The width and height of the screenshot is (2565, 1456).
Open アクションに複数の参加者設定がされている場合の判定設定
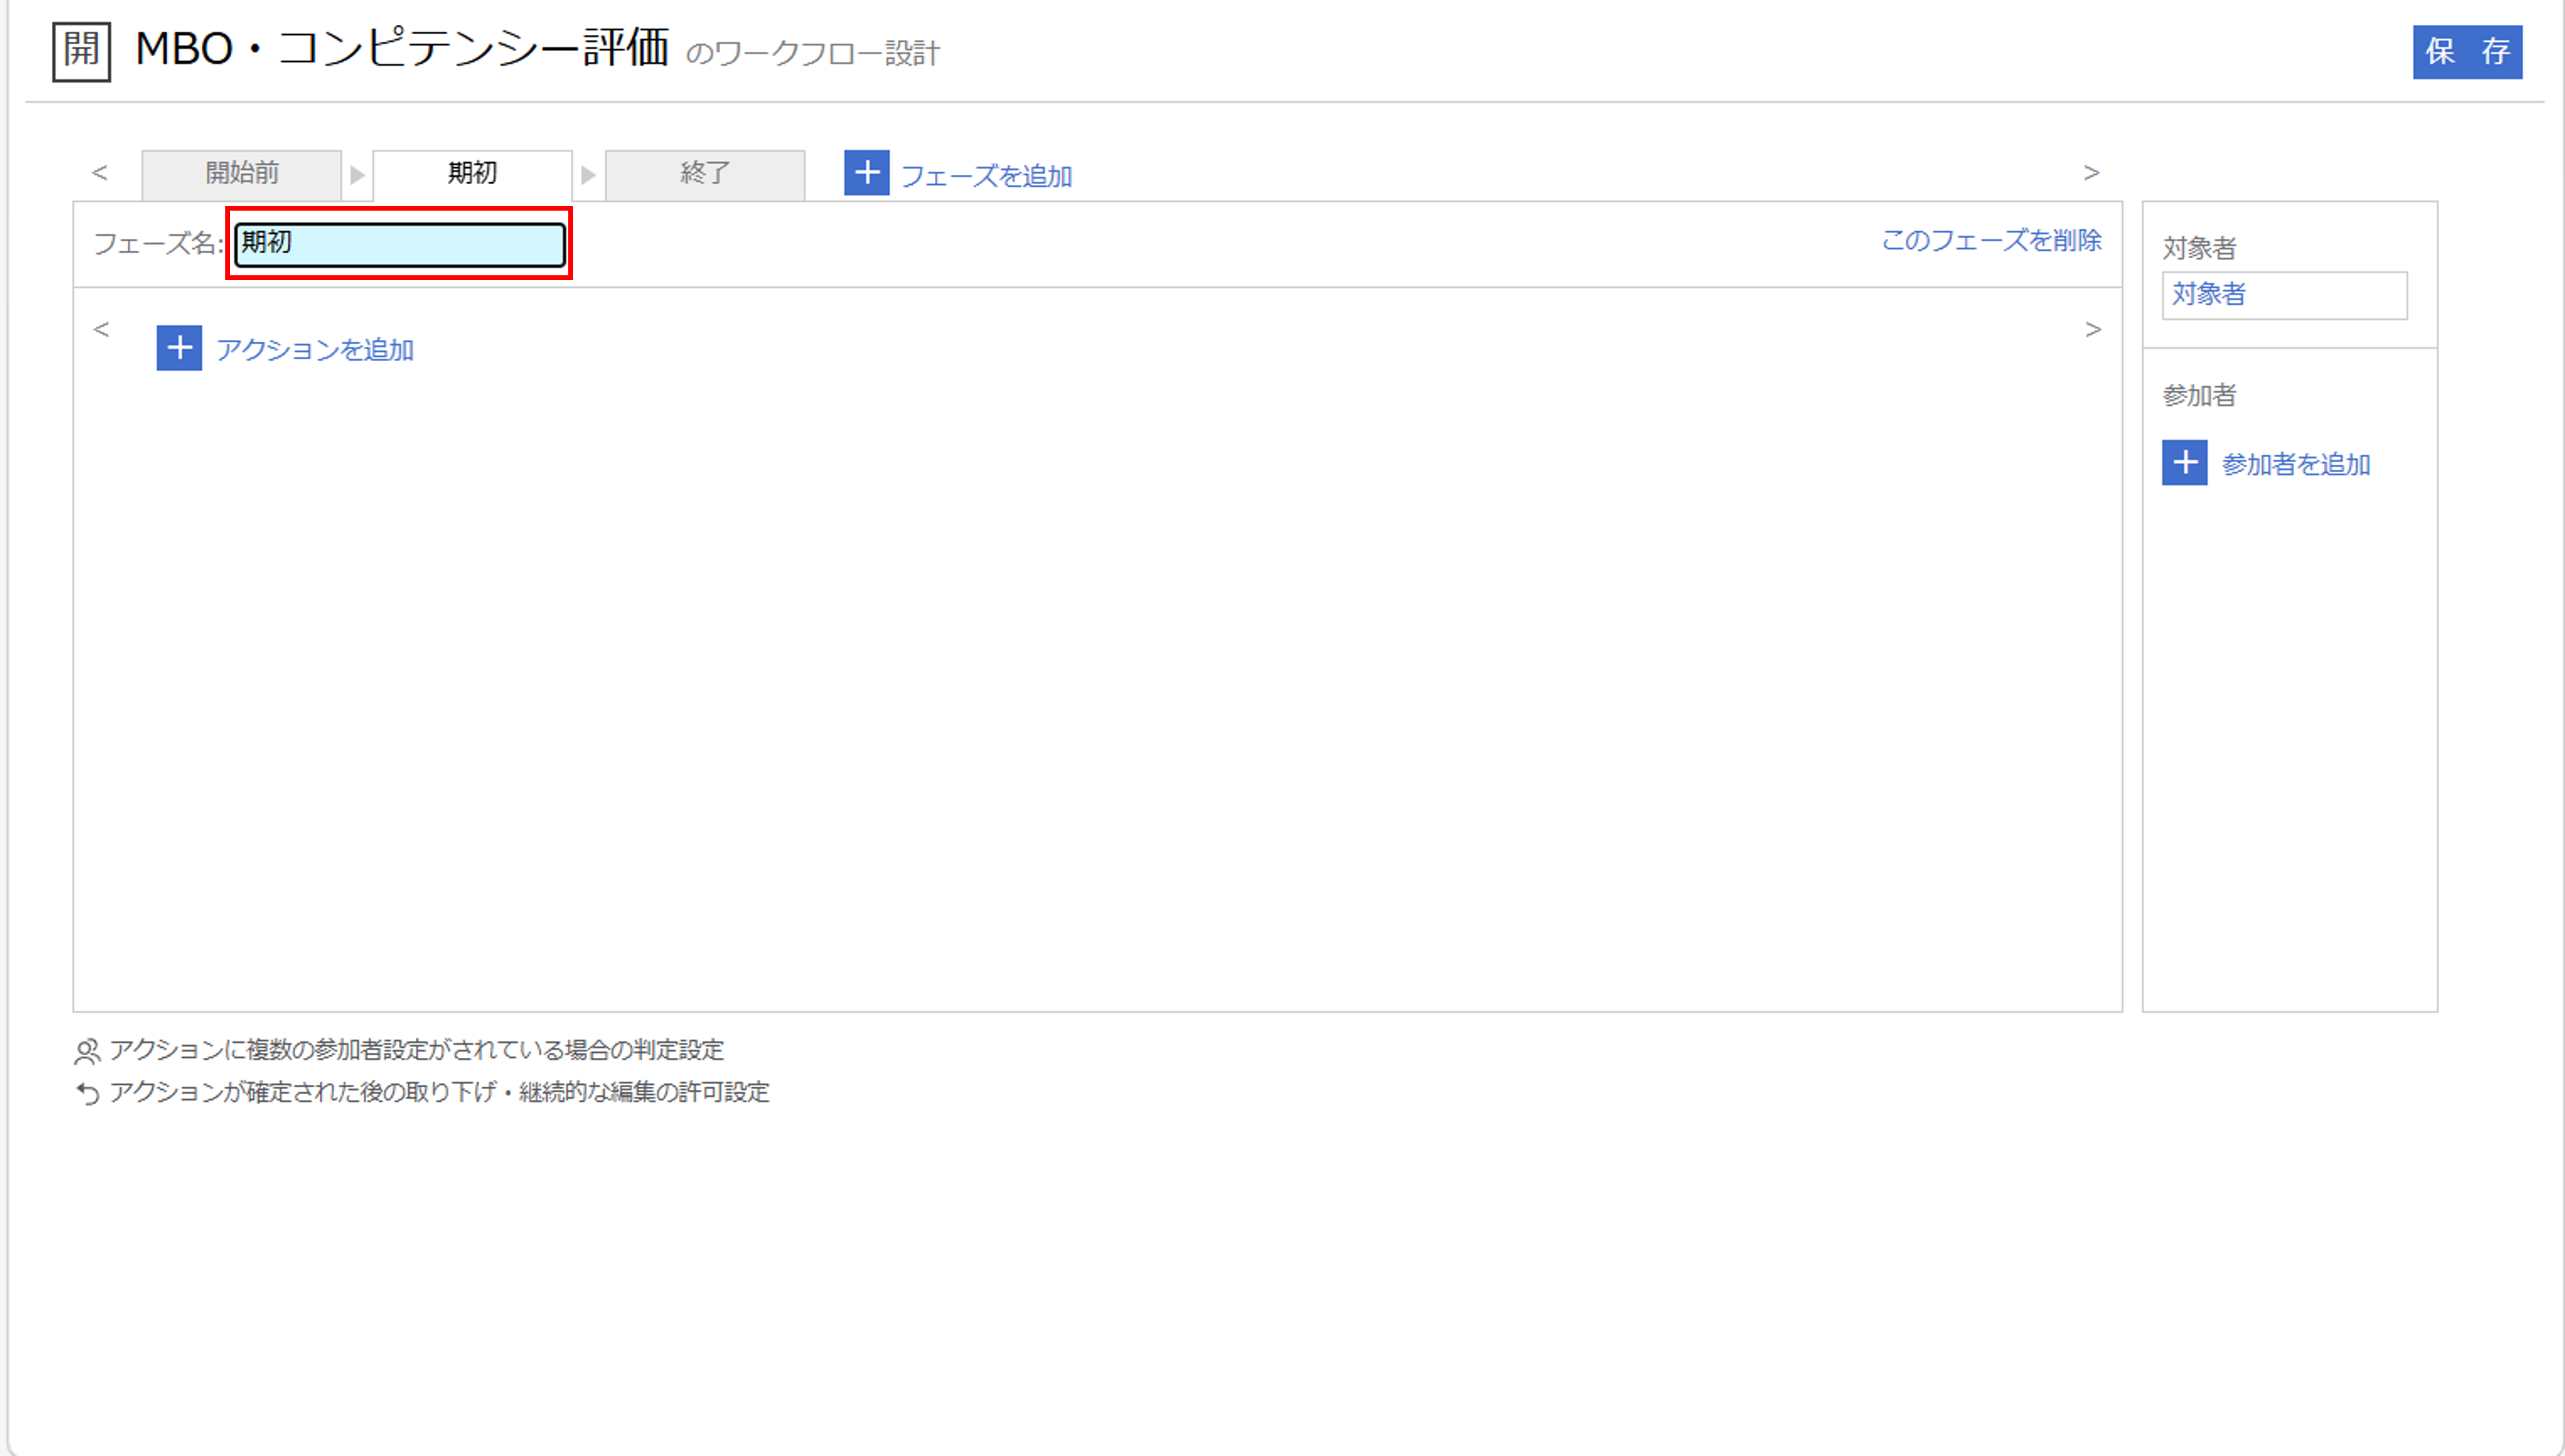pos(416,1050)
